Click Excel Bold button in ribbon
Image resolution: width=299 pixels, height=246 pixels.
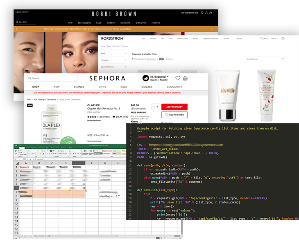29,154
